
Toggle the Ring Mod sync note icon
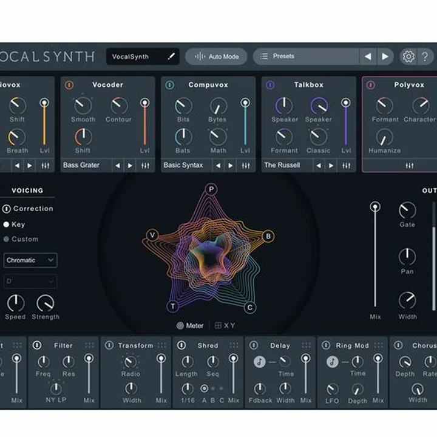pos(332,362)
